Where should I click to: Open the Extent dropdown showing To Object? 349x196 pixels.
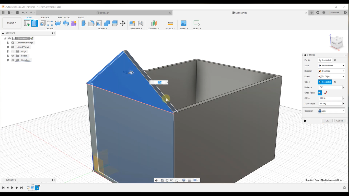[x=331, y=77]
